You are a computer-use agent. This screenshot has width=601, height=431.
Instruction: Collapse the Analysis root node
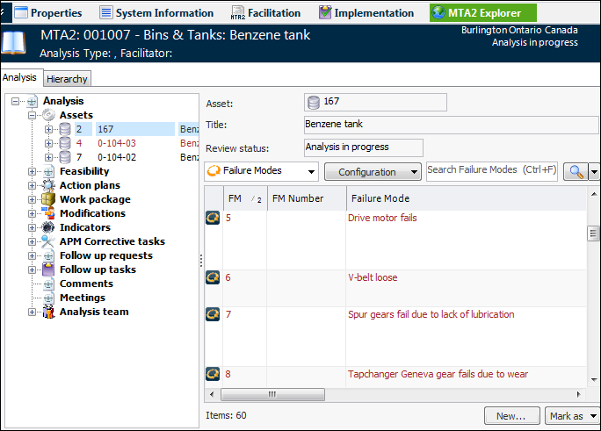point(15,102)
